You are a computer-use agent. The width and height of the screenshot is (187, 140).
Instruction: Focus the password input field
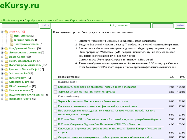coord(163,26)
